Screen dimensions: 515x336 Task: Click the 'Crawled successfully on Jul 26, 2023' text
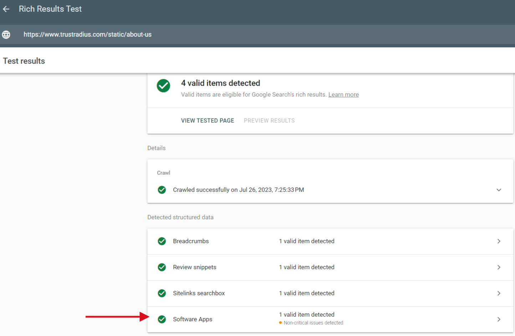coord(238,190)
